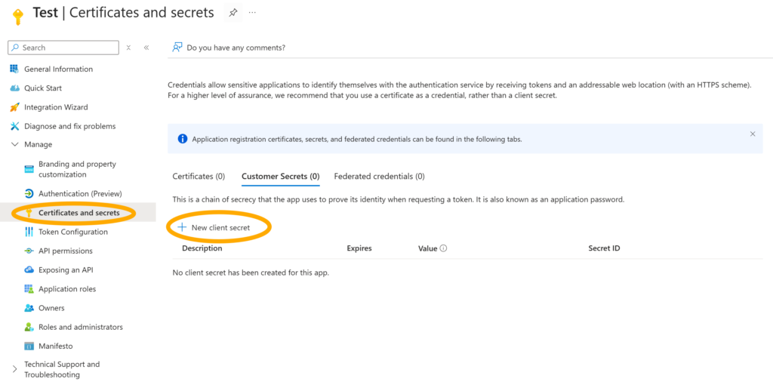Clear the sidebar search with X icon
Viewport: 773px width, 385px height.
point(128,48)
